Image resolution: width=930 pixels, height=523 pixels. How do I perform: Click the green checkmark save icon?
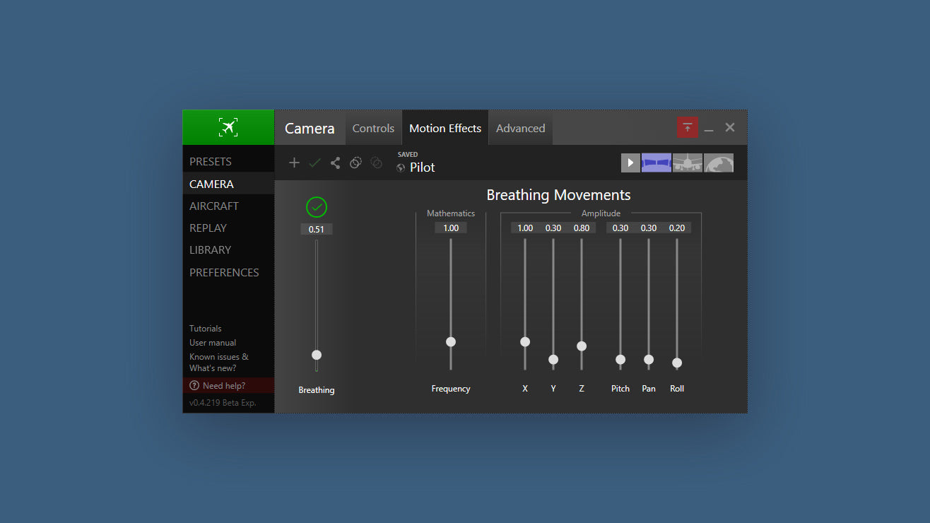coord(314,163)
